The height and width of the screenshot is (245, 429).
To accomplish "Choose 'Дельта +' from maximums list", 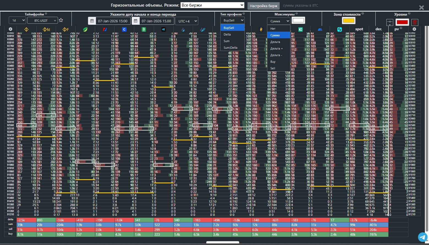I will [276, 48].
